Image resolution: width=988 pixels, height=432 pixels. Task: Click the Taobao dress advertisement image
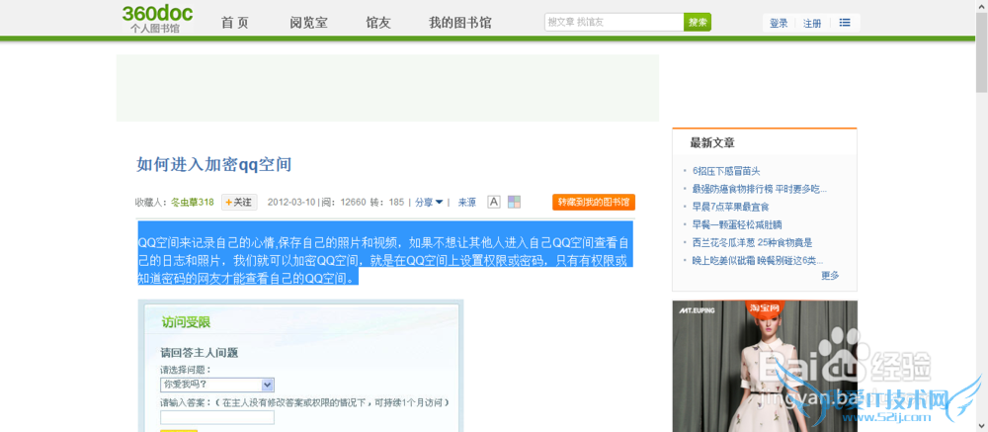point(765,366)
